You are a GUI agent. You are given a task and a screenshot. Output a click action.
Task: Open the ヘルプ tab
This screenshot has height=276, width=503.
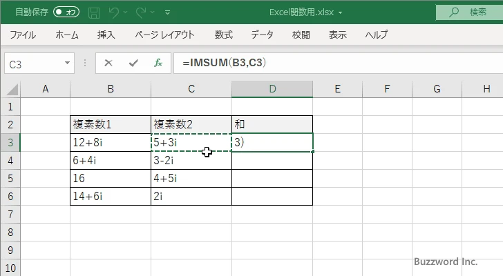pos(377,34)
